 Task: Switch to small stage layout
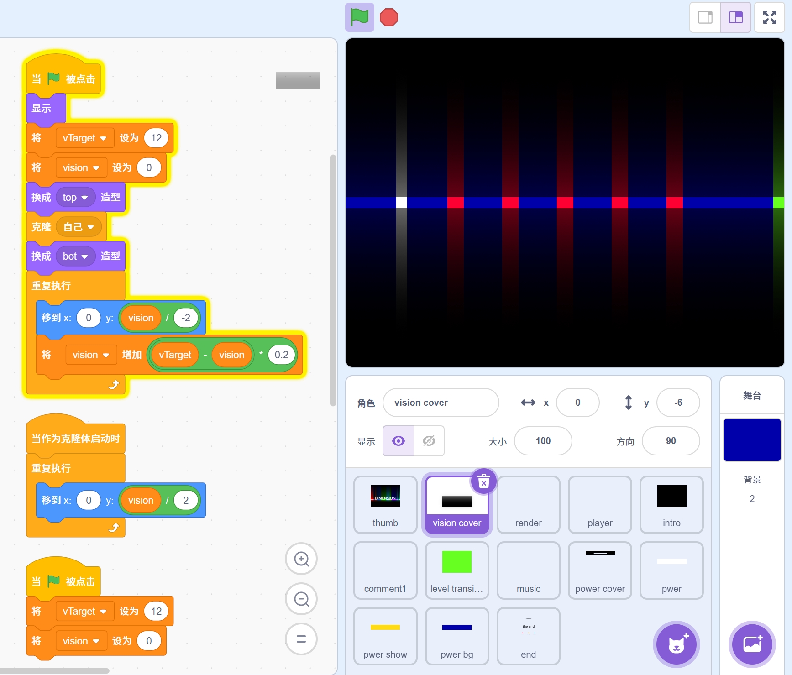(705, 17)
